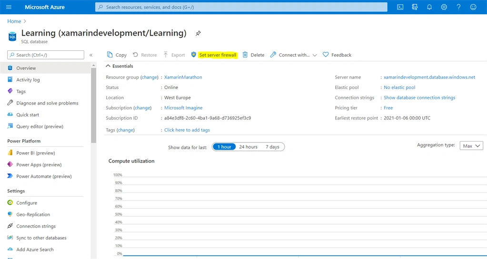Change the resource group
This screenshot has width=487, height=259.
click(149, 77)
